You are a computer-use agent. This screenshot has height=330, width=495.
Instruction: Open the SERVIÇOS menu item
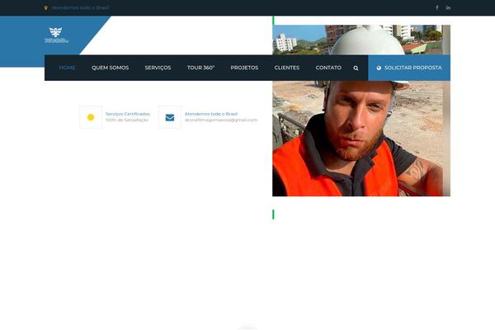click(x=158, y=68)
